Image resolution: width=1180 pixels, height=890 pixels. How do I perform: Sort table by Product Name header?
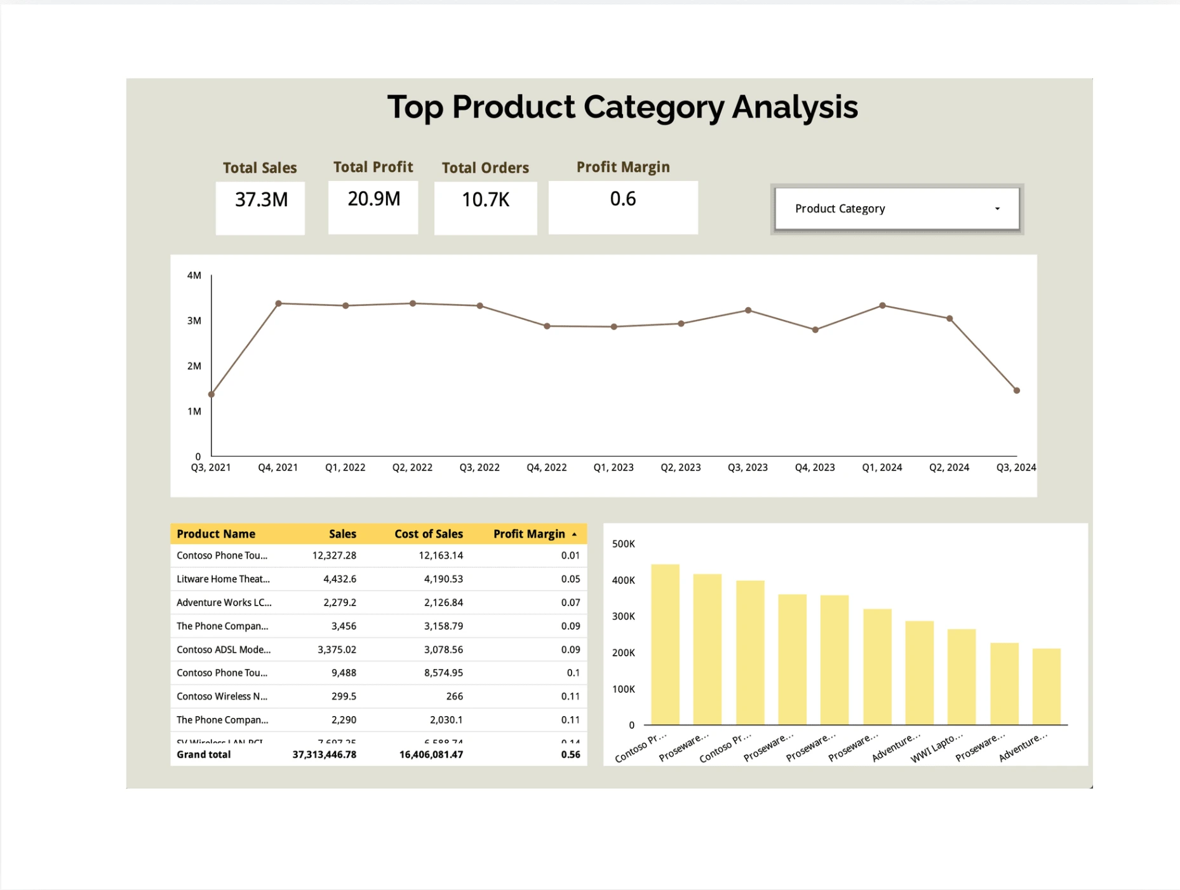(216, 534)
